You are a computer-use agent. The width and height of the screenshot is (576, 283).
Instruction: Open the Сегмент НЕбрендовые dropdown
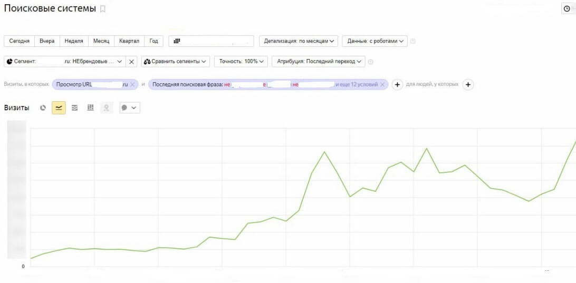[x=65, y=62]
